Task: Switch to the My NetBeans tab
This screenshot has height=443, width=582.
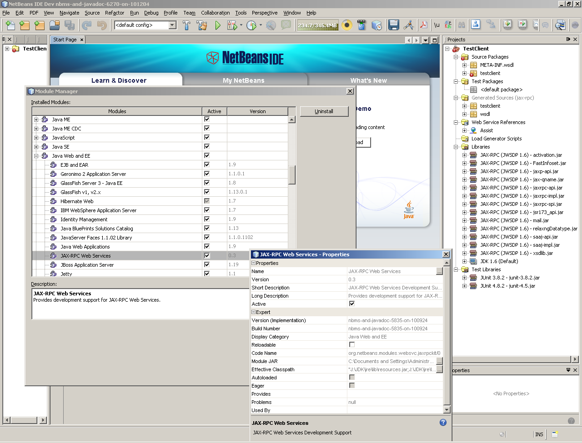Action: [x=244, y=80]
